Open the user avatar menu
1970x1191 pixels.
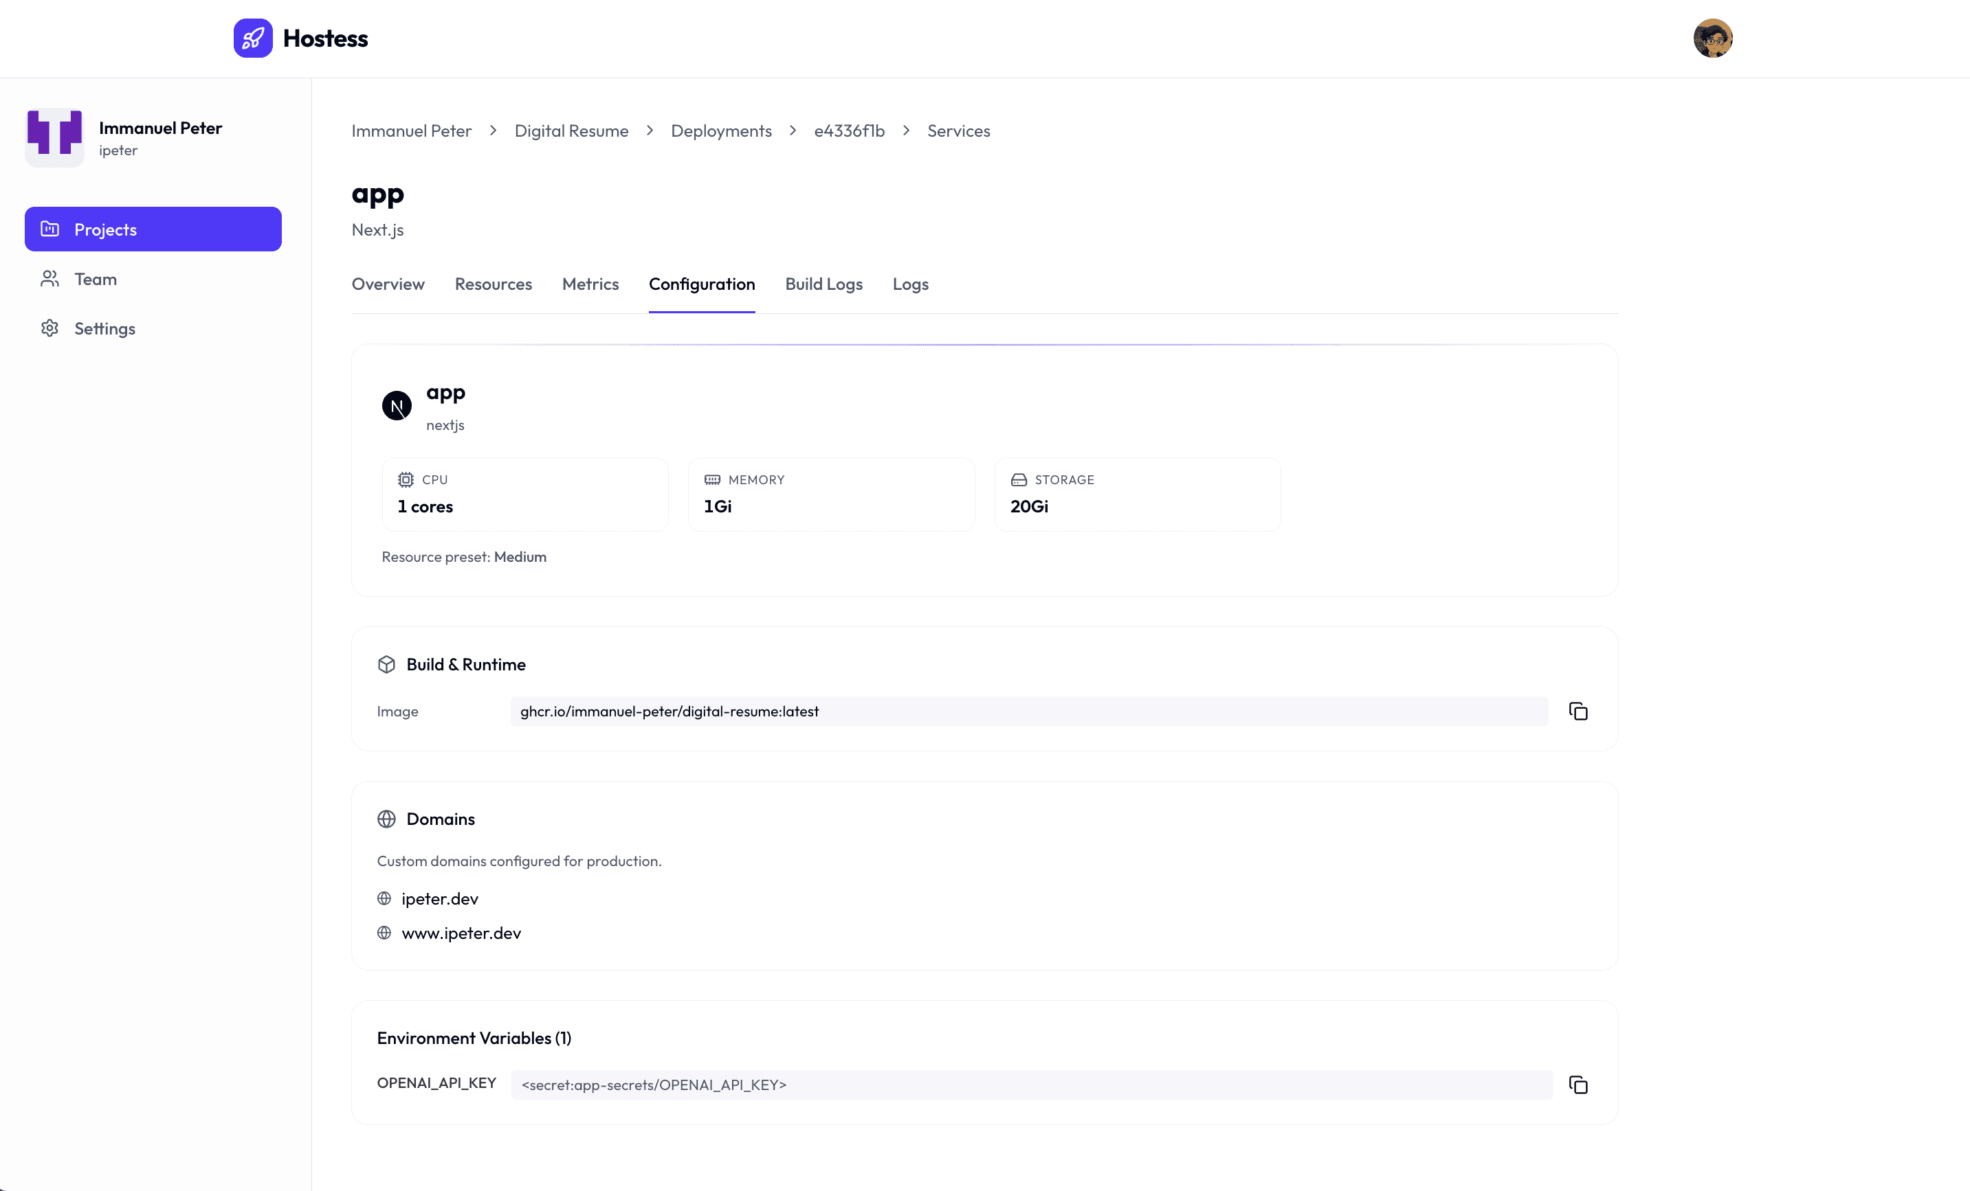click(x=1712, y=38)
